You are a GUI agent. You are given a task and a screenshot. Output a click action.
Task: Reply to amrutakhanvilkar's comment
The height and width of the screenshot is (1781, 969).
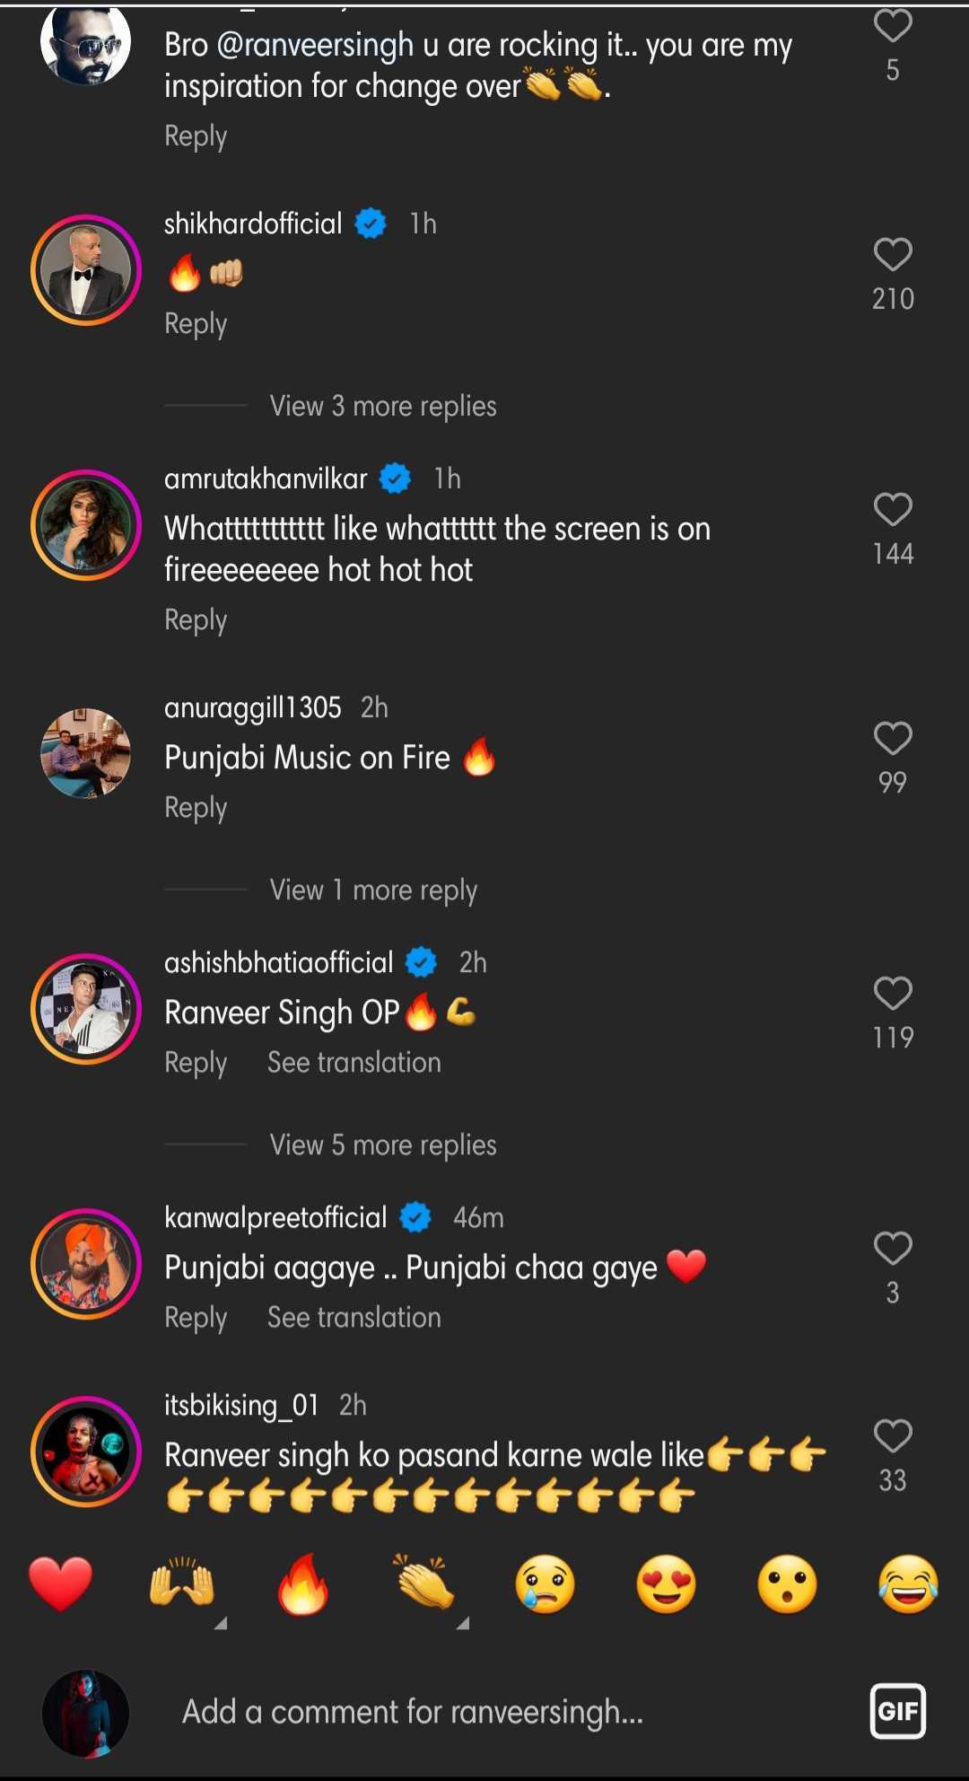click(x=196, y=620)
